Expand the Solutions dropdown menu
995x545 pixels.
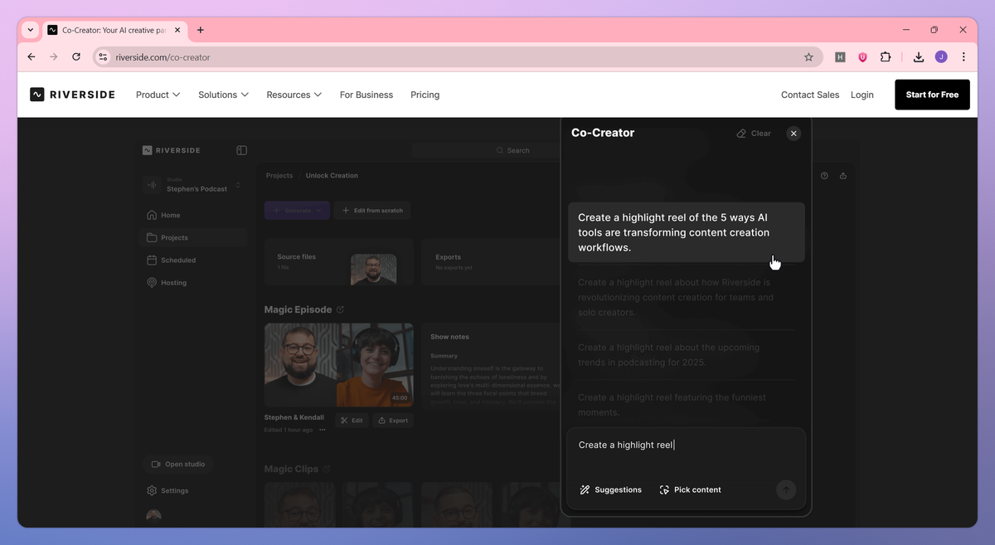coord(223,95)
